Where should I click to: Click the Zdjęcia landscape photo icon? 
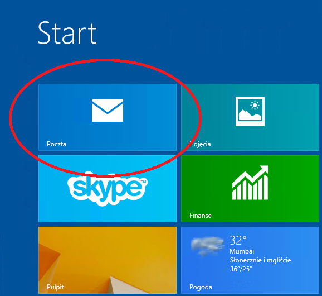pyautogui.click(x=250, y=112)
